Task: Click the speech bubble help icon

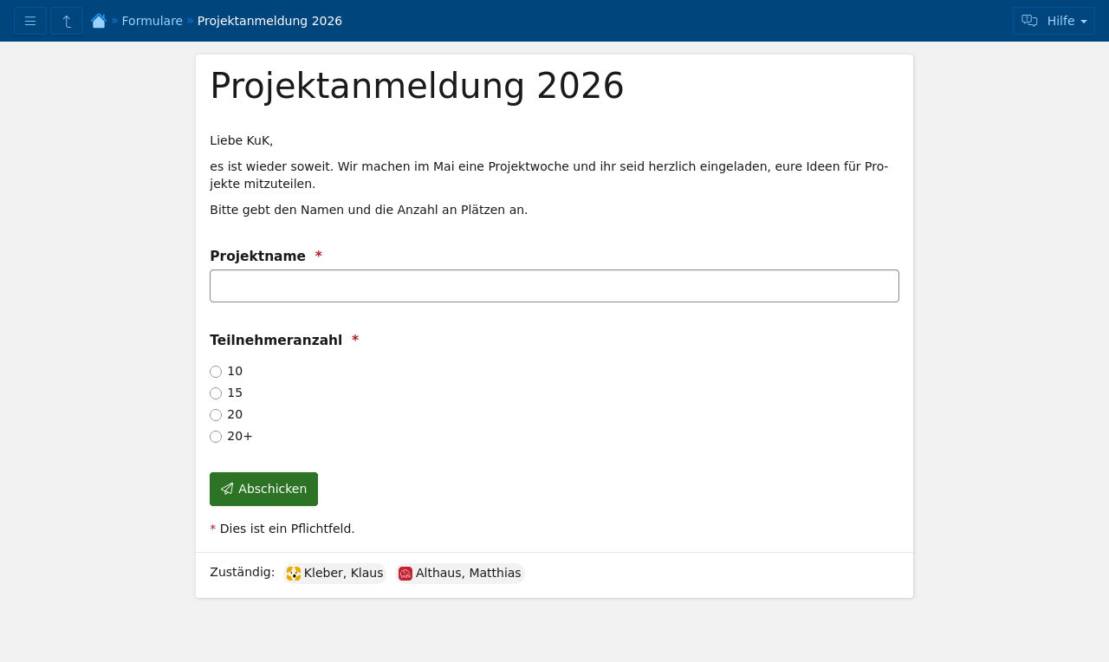Action: 1029,21
